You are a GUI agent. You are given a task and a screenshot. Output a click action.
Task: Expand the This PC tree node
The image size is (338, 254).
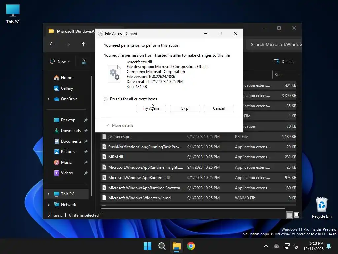(x=48, y=194)
